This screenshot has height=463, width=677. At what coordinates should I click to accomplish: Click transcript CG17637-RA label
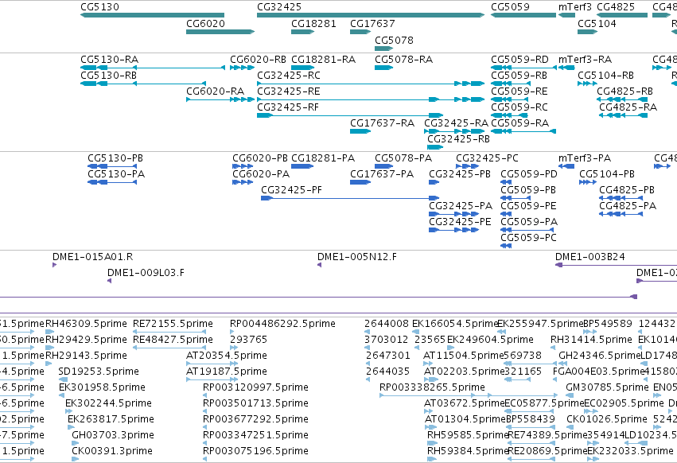tap(383, 123)
